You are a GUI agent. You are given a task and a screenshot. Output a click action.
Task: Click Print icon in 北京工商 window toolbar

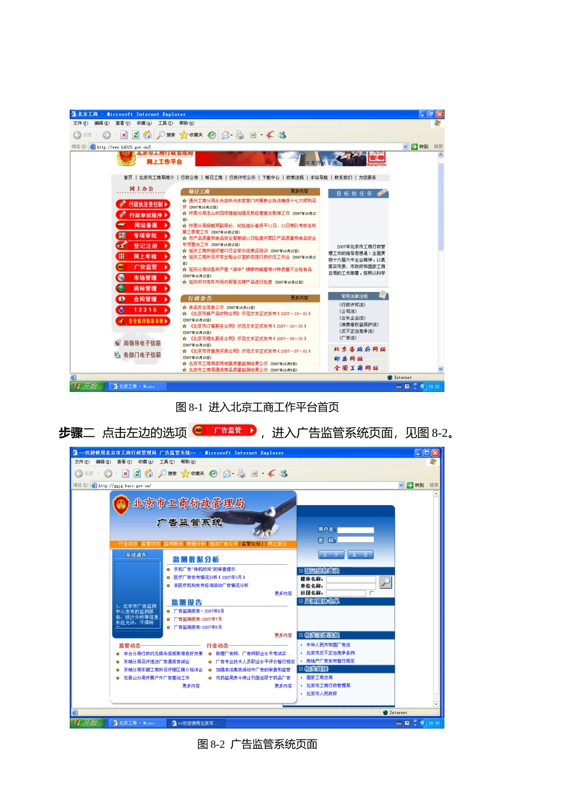pyautogui.click(x=240, y=135)
